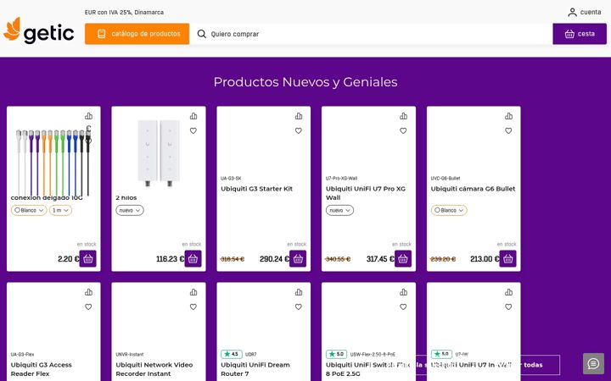
Task: Open the cable Blanco color dropdown
Action: click(29, 210)
